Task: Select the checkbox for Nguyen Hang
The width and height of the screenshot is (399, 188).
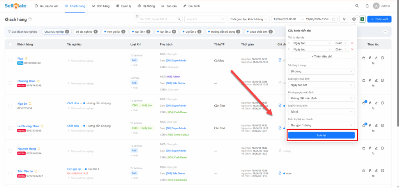Action: click(10, 151)
